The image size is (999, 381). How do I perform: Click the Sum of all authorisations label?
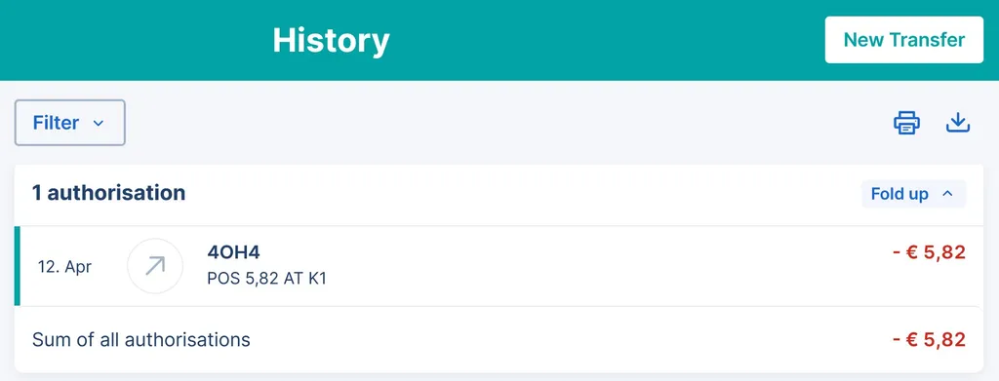pyautogui.click(x=140, y=340)
